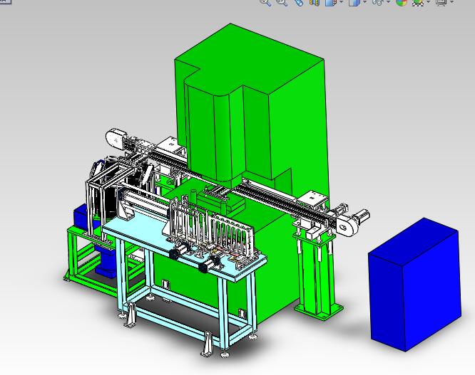Open the View Orientation dropdown arrow
Image resolution: width=475 pixels, height=375 pixels.
coord(342,2)
